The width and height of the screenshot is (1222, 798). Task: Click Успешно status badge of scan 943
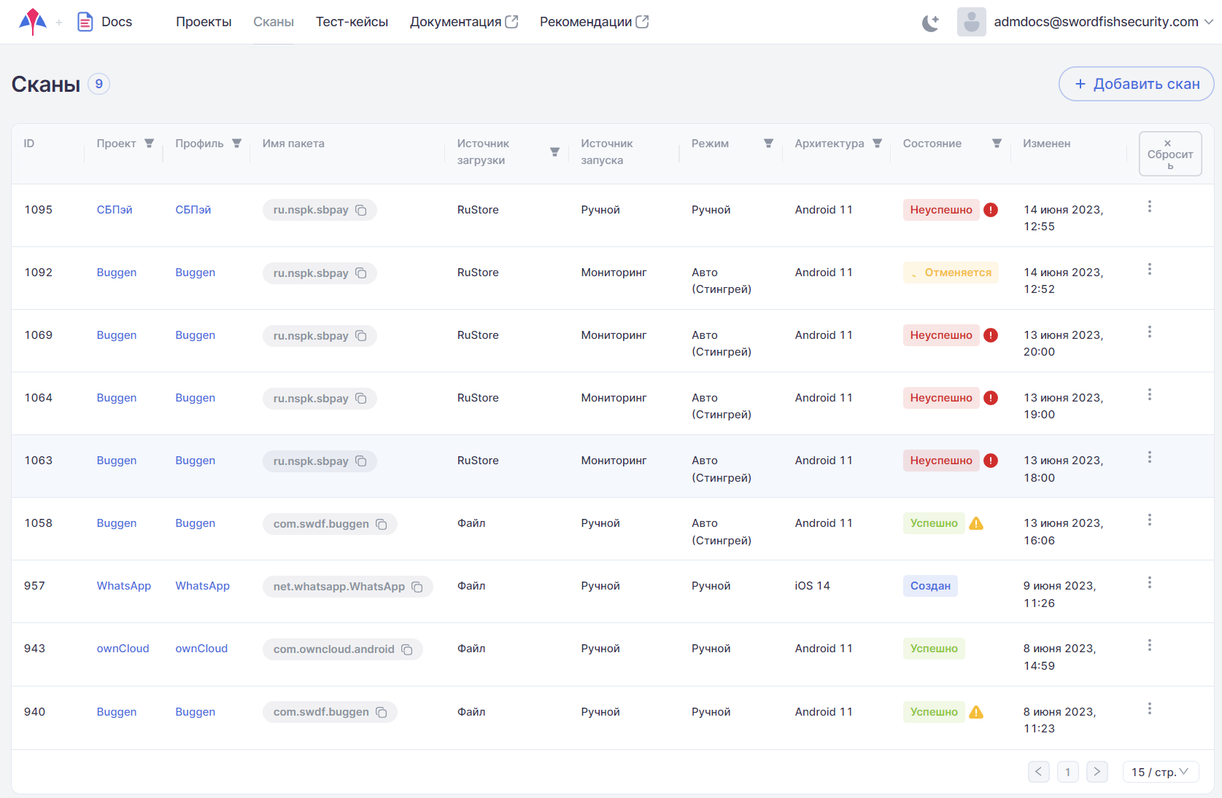point(934,649)
